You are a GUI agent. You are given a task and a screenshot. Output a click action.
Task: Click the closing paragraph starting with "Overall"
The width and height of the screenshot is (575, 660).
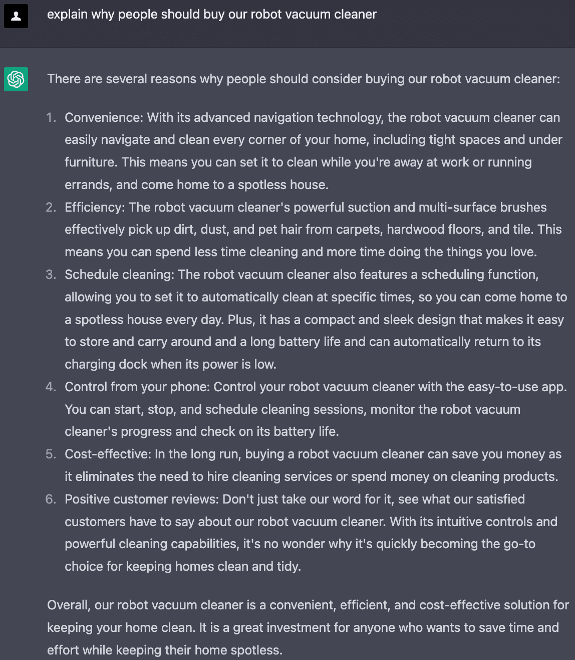pos(308,627)
